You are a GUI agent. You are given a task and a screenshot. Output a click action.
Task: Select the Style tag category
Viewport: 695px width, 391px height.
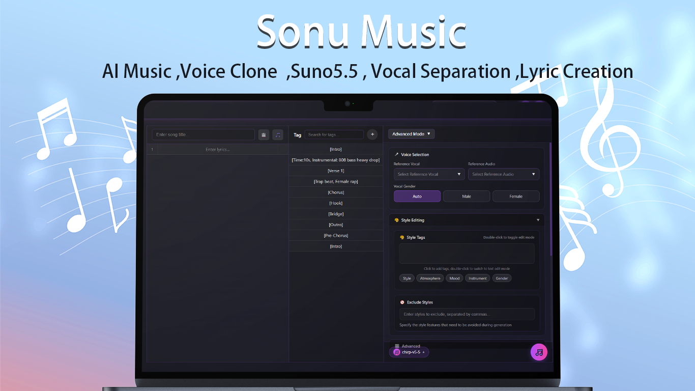pos(407,278)
